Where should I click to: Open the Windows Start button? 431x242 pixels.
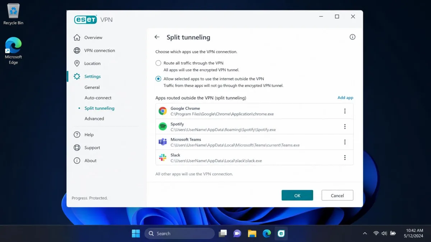[x=136, y=233]
